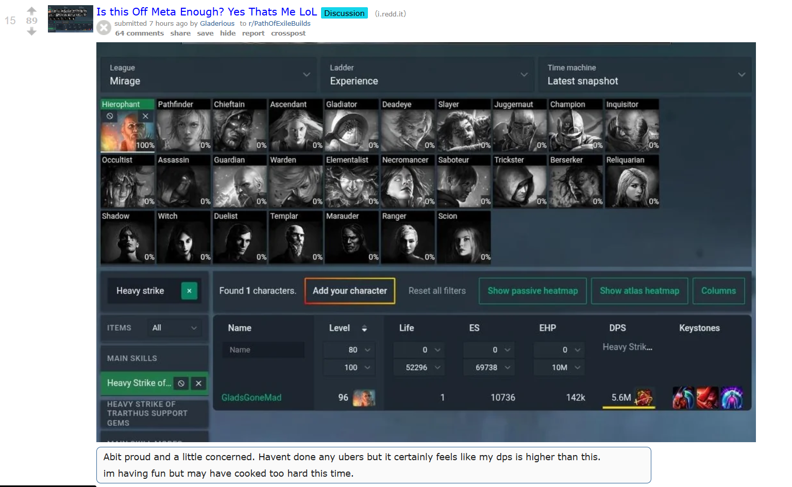Select the Ranger class portrait
Viewport: 792px width, 487px height.
[408, 237]
